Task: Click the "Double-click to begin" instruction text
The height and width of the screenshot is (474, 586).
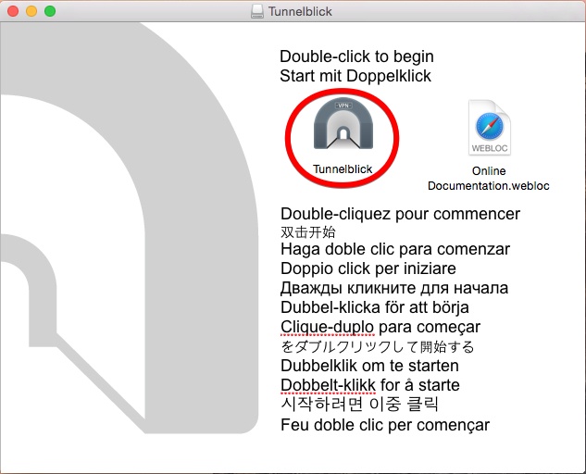Action: coord(356,56)
